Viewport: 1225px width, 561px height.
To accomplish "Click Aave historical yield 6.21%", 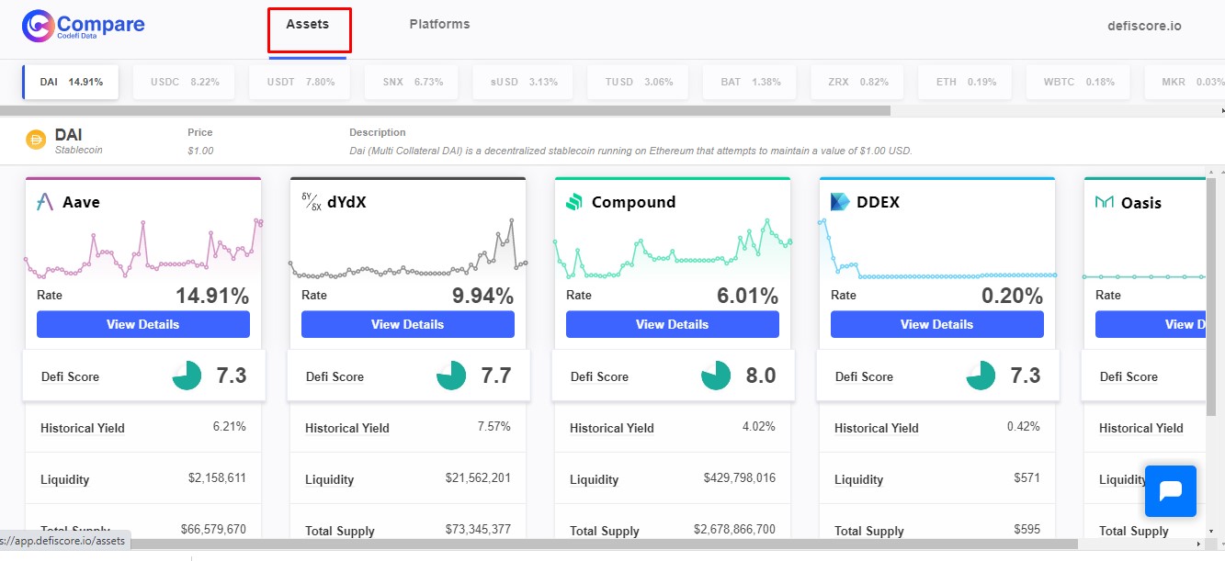I will click(229, 426).
